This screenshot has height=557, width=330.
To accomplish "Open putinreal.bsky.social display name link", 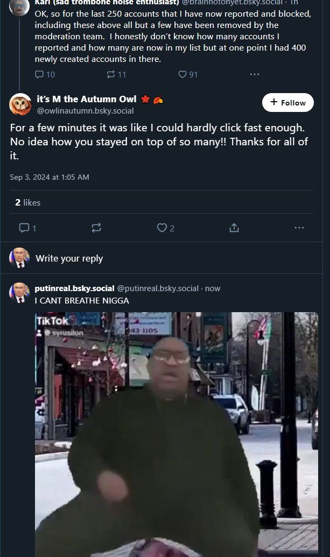I will [74, 288].
